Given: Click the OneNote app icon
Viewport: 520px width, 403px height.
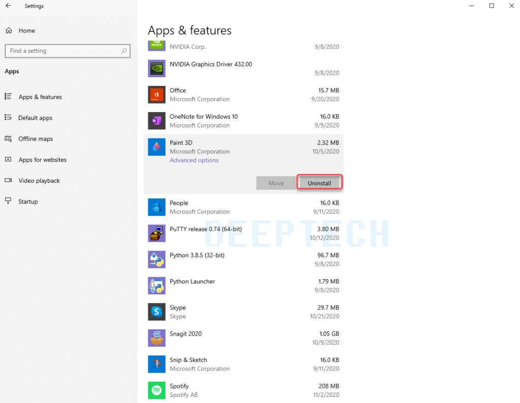Looking at the screenshot, I should click(x=156, y=121).
